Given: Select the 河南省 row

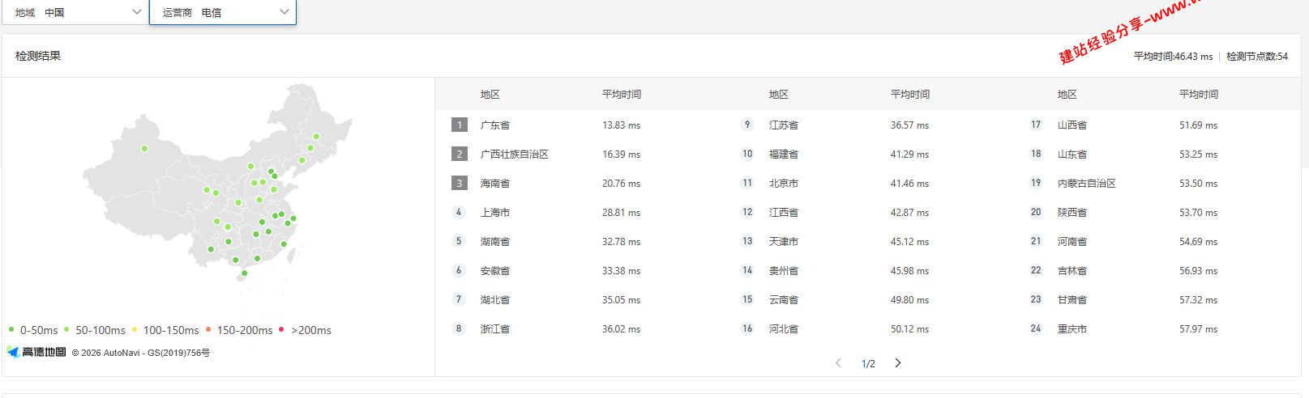Looking at the screenshot, I should click(1157, 241).
